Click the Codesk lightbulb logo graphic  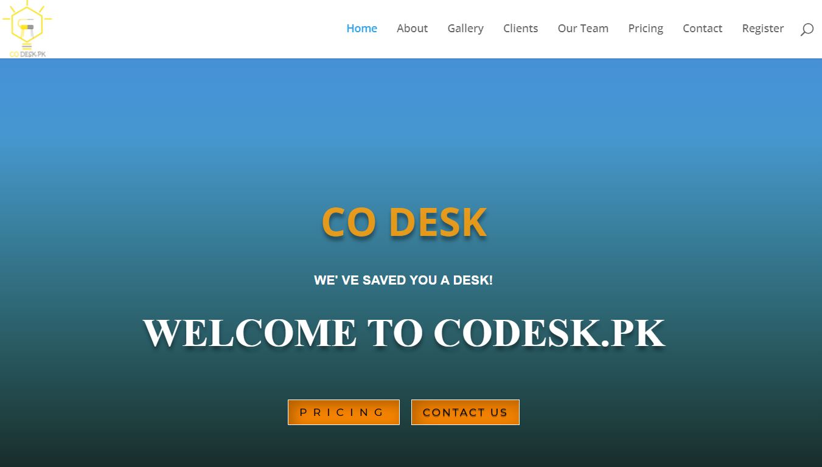pos(27,24)
